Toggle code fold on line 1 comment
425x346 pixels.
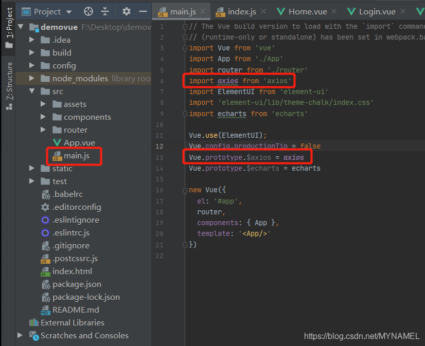click(185, 27)
